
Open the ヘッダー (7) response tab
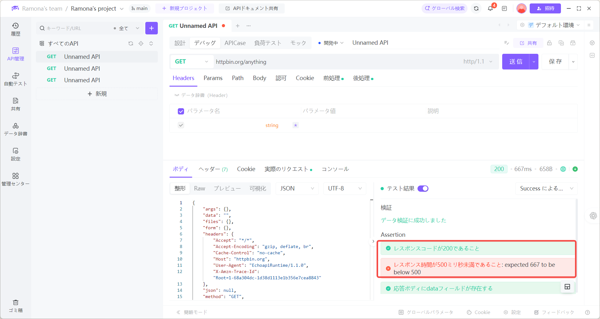point(213,169)
